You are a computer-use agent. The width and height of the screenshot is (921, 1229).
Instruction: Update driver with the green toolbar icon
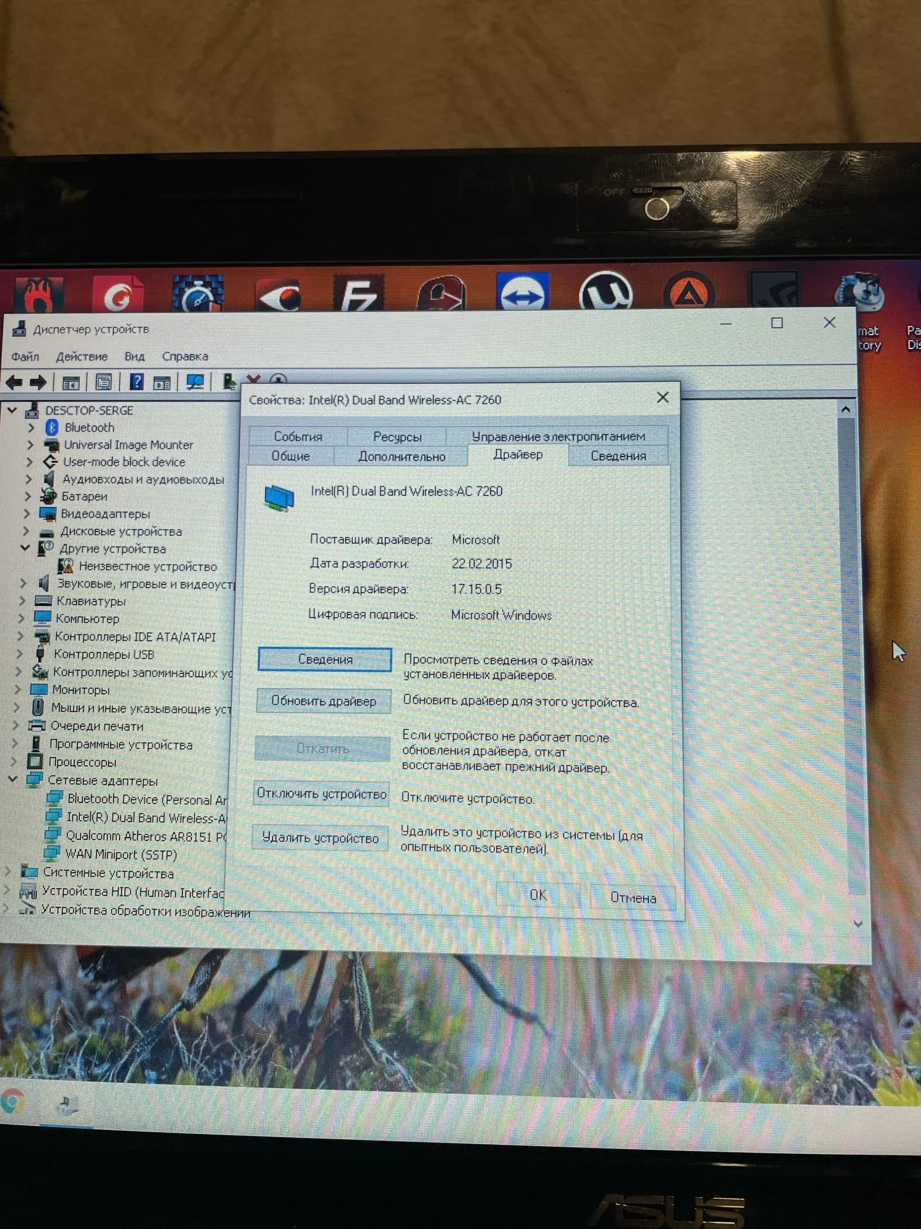[229, 382]
